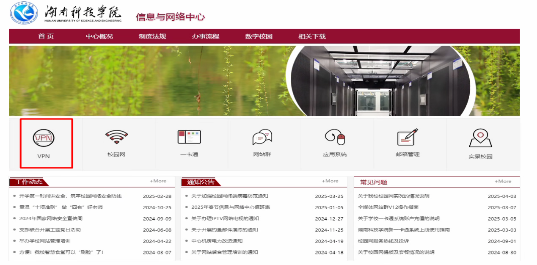Viewport: 537px width, 265px height.
Task: Open the VPN icon
Action: 44,138
